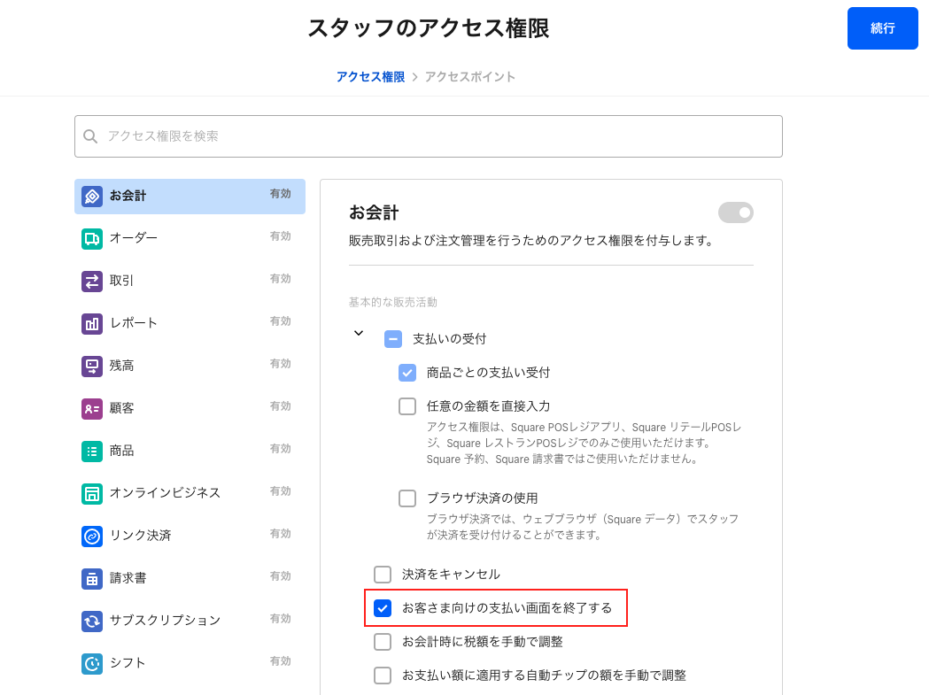Click the オーダー truck icon
Viewport: 929px width, 695px height.
(x=92, y=239)
